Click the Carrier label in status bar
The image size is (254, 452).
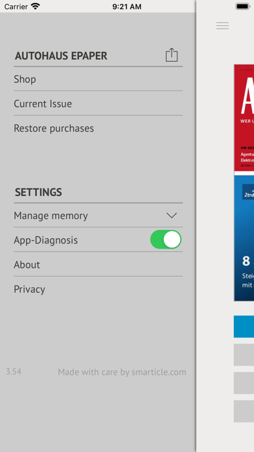pyautogui.click(x=16, y=6)
